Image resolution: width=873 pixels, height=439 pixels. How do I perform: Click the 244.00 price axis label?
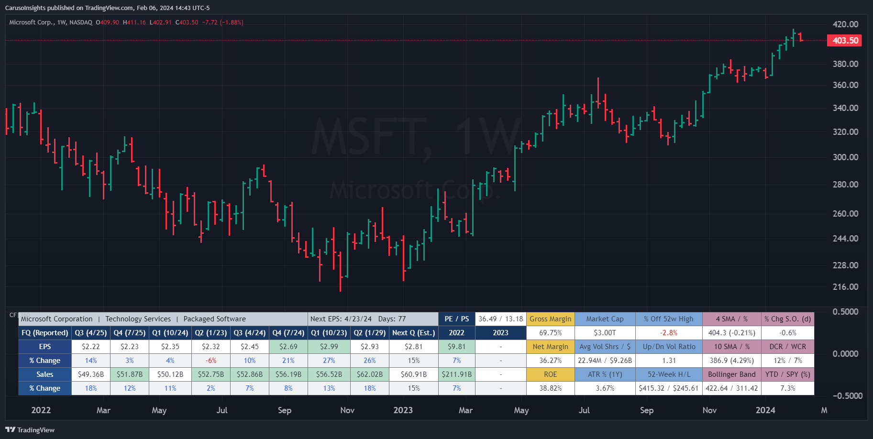click(845, 239)
